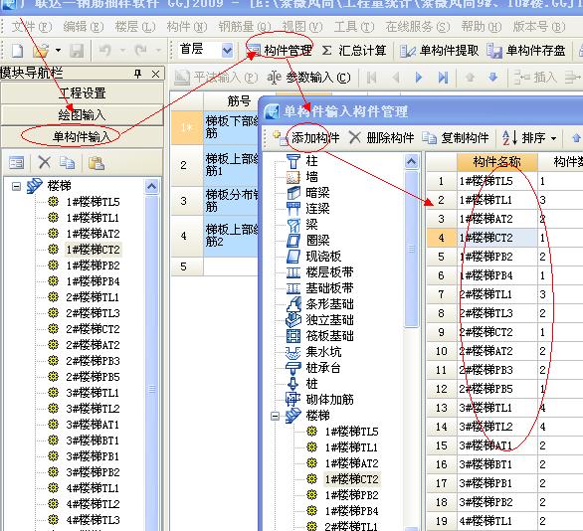The image size is (583, 531).
Task: Open the 文件(F) menu
Action: click(x=32, y=27)
